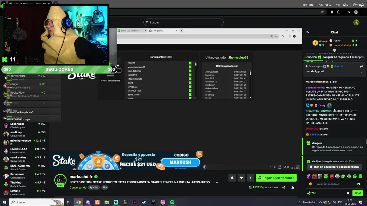Open the markushdlfr channel avatar
Screen dimensions: 367x206
click(x=60, y=180)
